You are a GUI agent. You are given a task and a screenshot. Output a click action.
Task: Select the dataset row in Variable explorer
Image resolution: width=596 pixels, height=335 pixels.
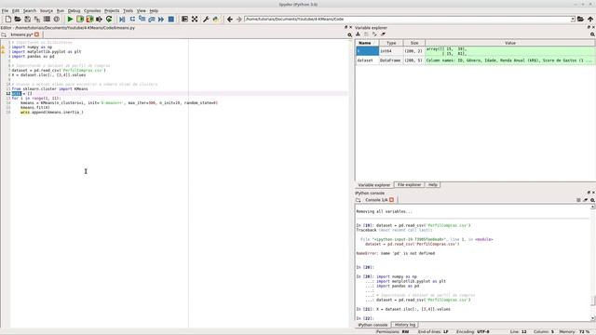pyautogui.click(x=476, y=60)
